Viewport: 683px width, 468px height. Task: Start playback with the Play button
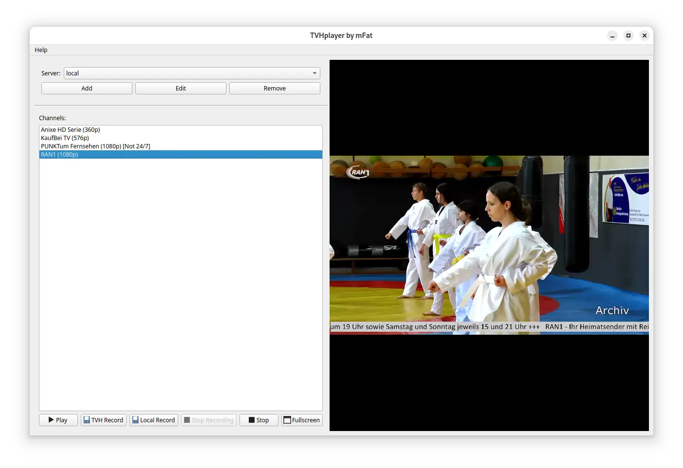tap(58, 420)
